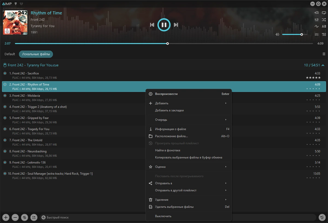The height and width of the screenshot is (223, 328).
Task: Toggle the checkmark for Trigger 2 track
Action: point(5,107)
